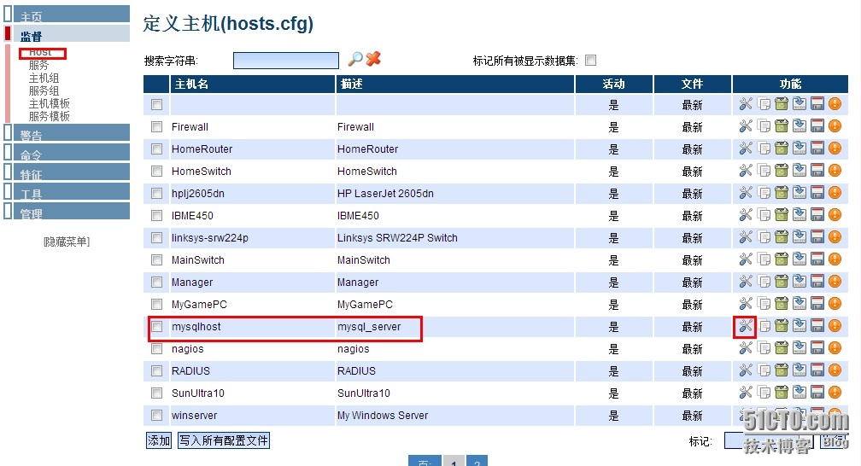861x466 pixels.
Task: Click the 隐藏菜单 link
Action: (67, 242)
